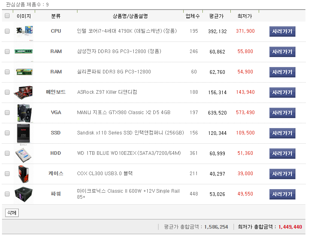The image size is (309, 237).
Task: Toggle the select-all checkbox in table header
Action: tap(7, 16)
